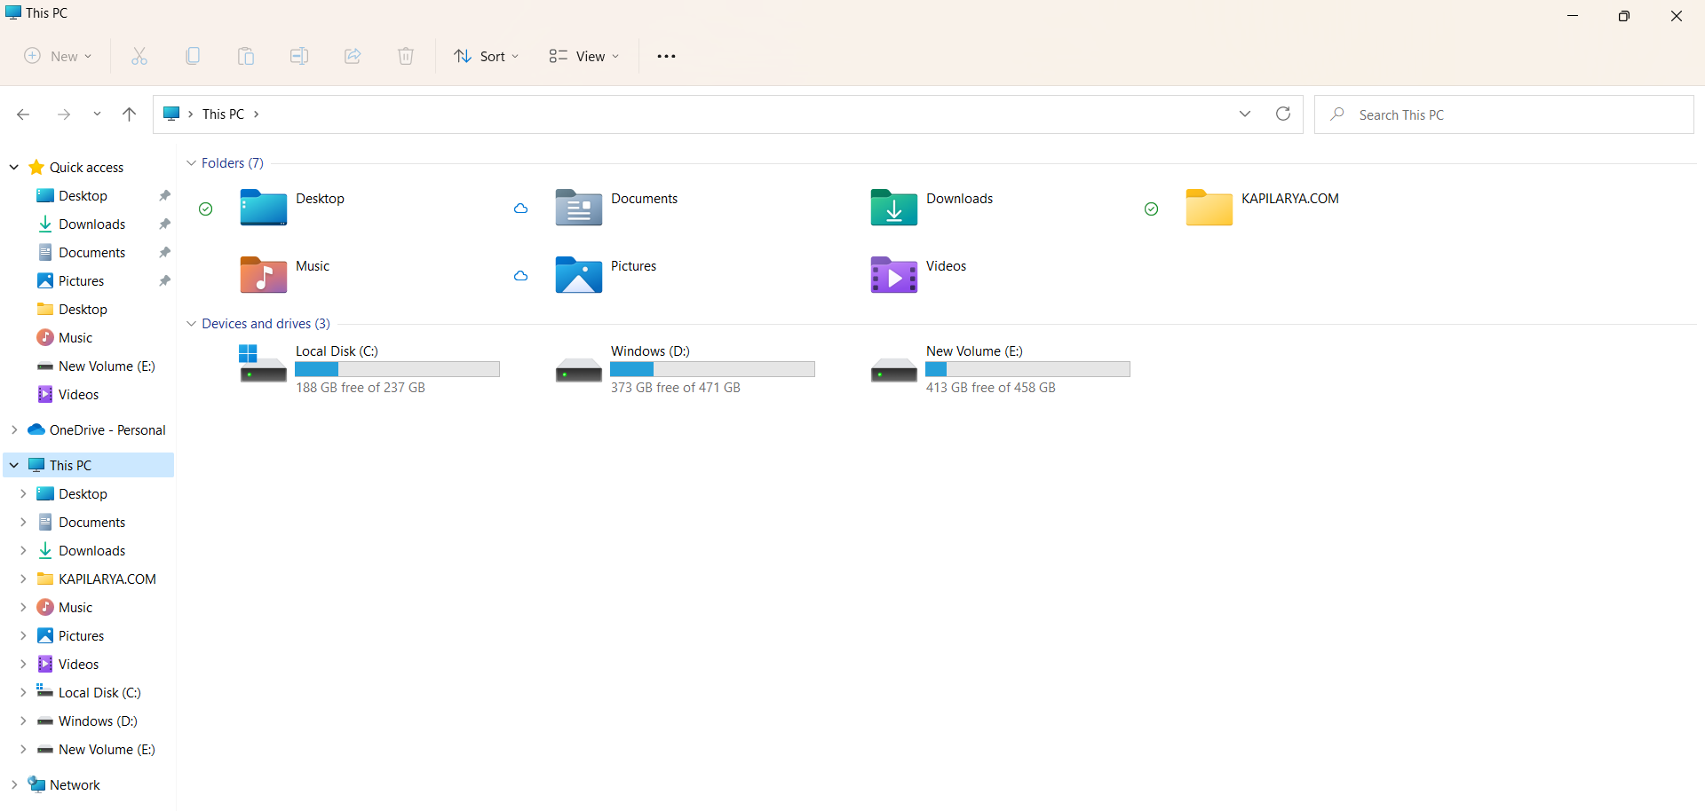Screen dimensions: 1705x811
Task: Click the Share icon in toolbar
Action: pyautogui.click(x=353, y=56)
